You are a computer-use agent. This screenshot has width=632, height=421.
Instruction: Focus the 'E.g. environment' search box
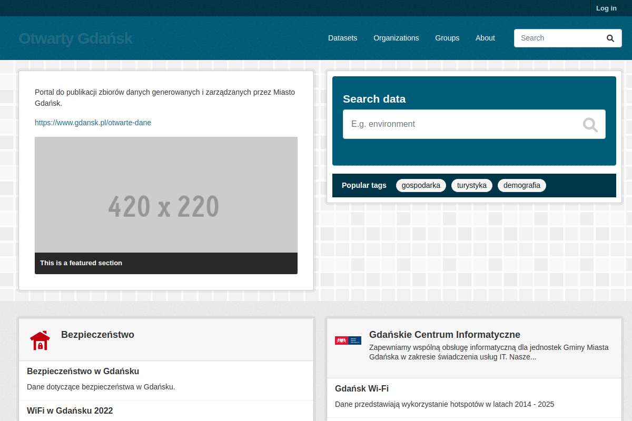474,124
